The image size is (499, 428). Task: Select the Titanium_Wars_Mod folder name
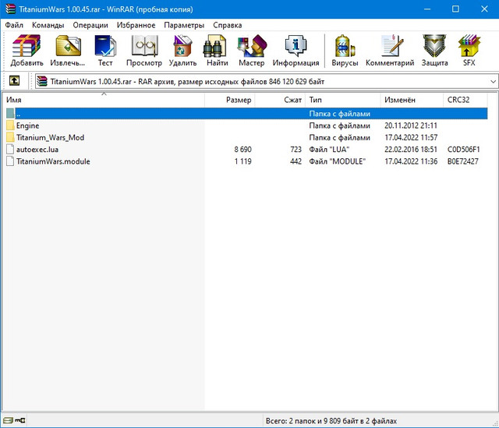[x=50, y=137]
